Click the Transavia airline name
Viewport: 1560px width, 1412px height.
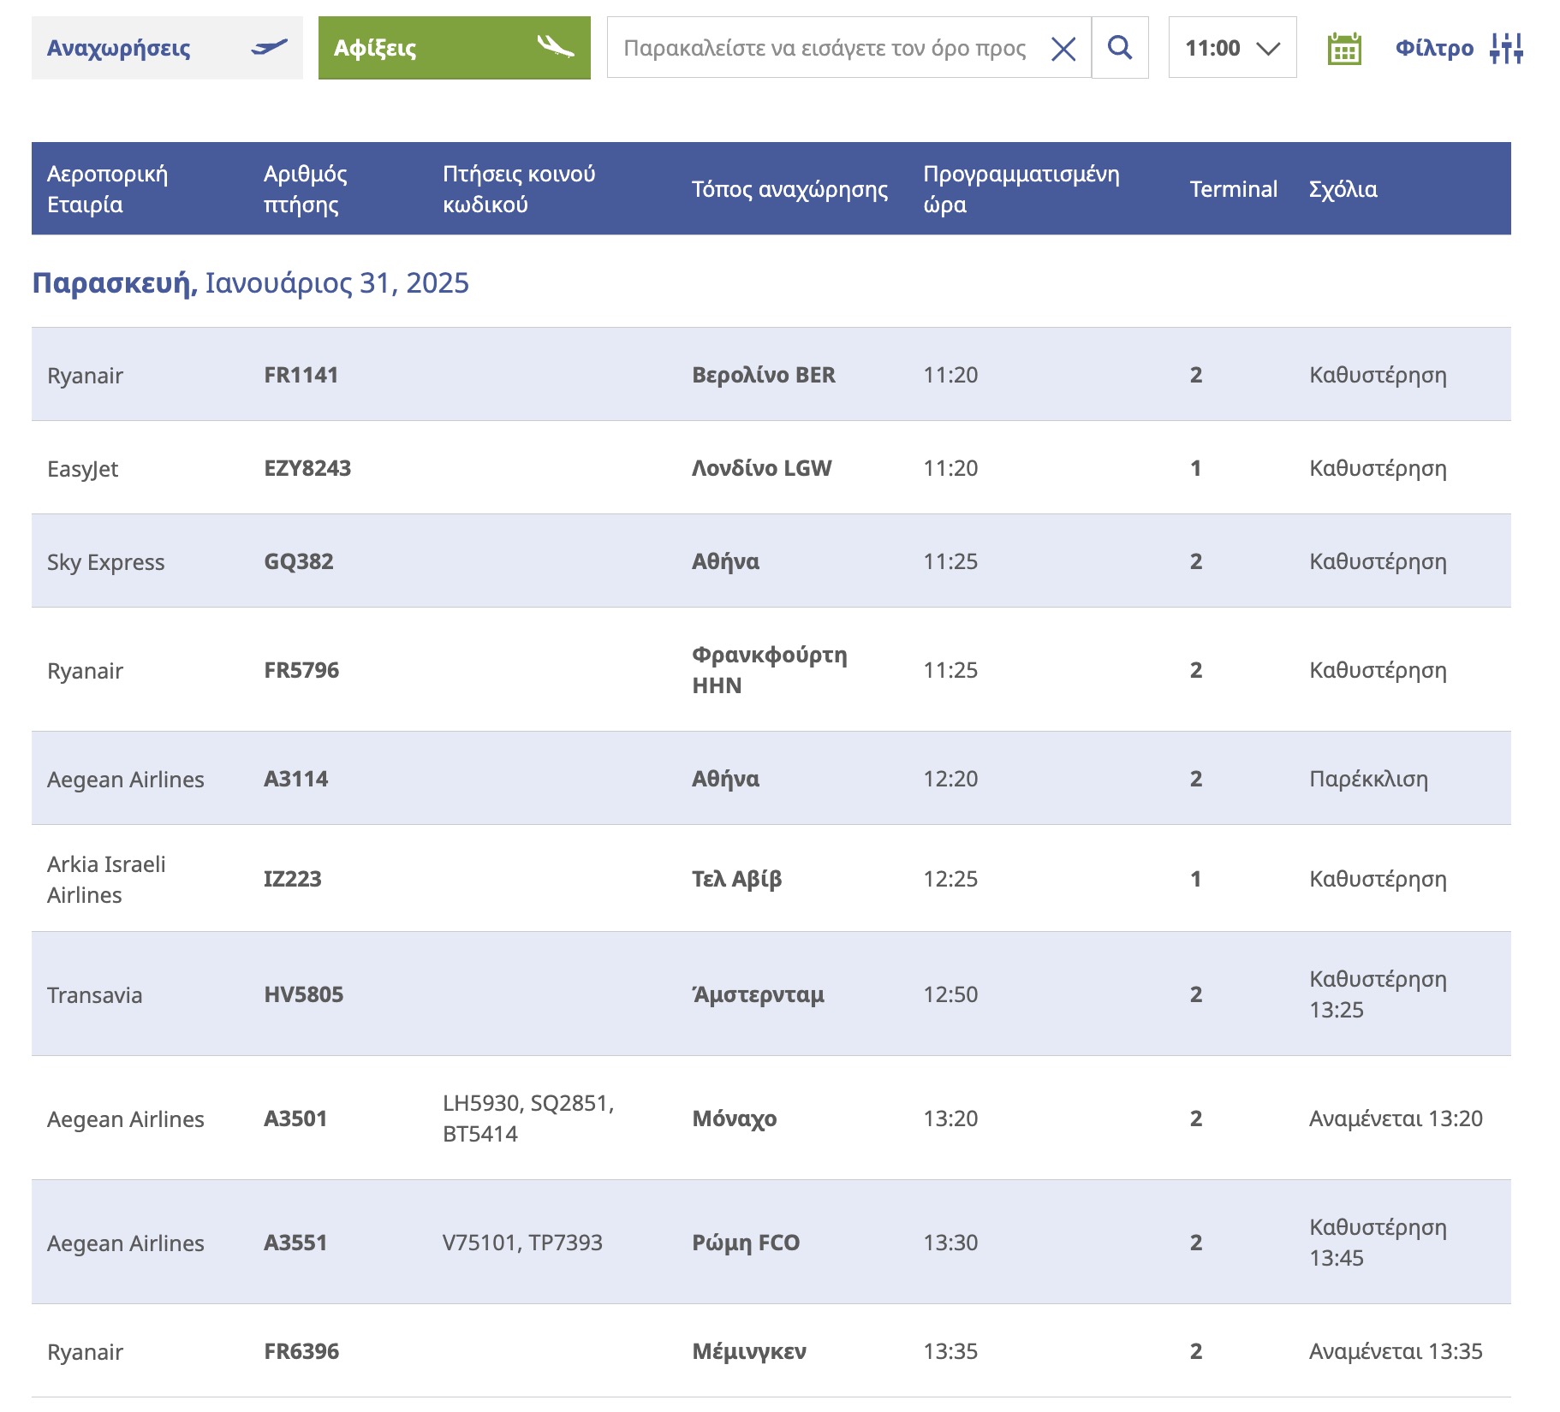coord(95,995)
